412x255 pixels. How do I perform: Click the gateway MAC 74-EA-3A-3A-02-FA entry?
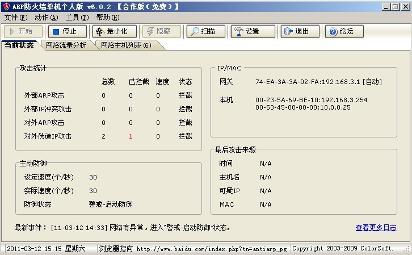(318, 82)
